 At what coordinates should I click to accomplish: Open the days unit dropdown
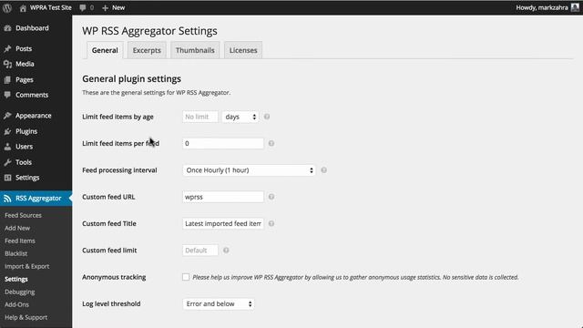240,117
